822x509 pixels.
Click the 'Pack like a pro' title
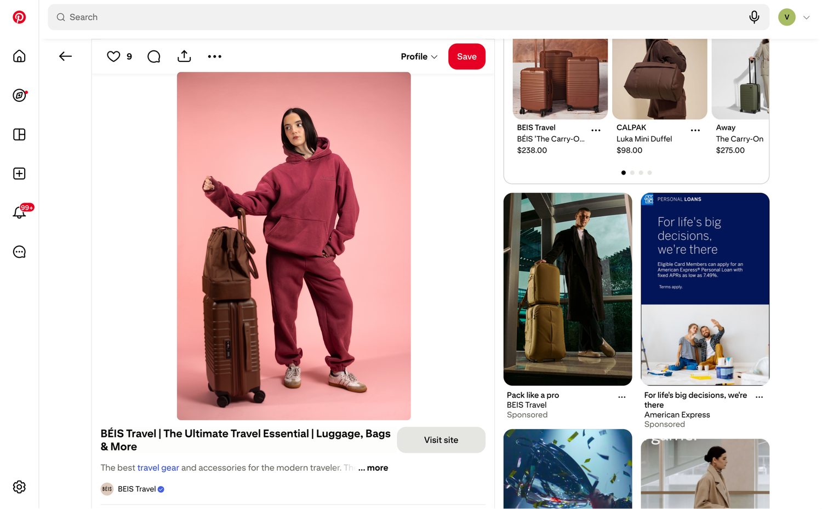(x=533, y=395)
